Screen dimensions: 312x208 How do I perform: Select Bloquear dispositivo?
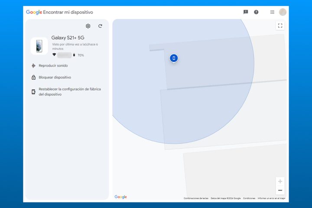tap(55, 77)
